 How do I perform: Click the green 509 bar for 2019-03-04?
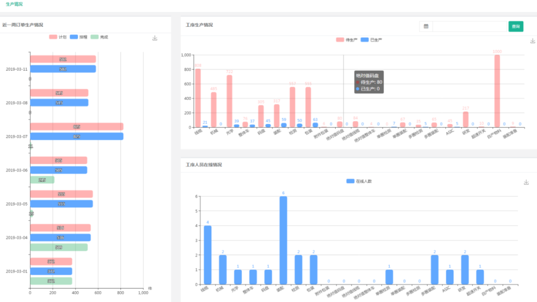pos(59,247)
